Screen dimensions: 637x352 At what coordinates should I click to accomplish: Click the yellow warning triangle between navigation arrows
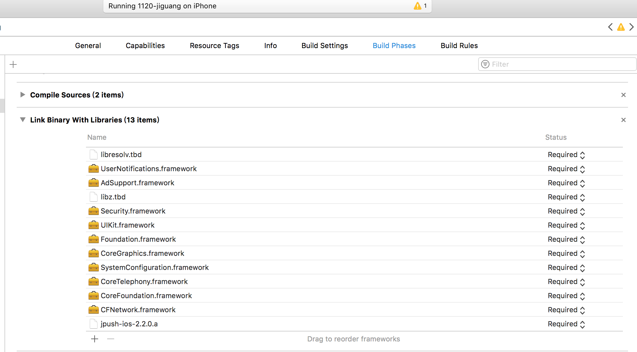point(621,27)
